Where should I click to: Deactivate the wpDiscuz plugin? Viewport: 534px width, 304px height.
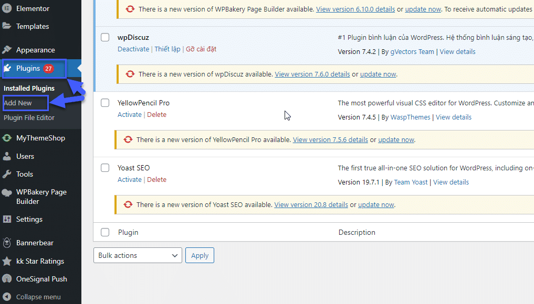[x=133, y=48]
